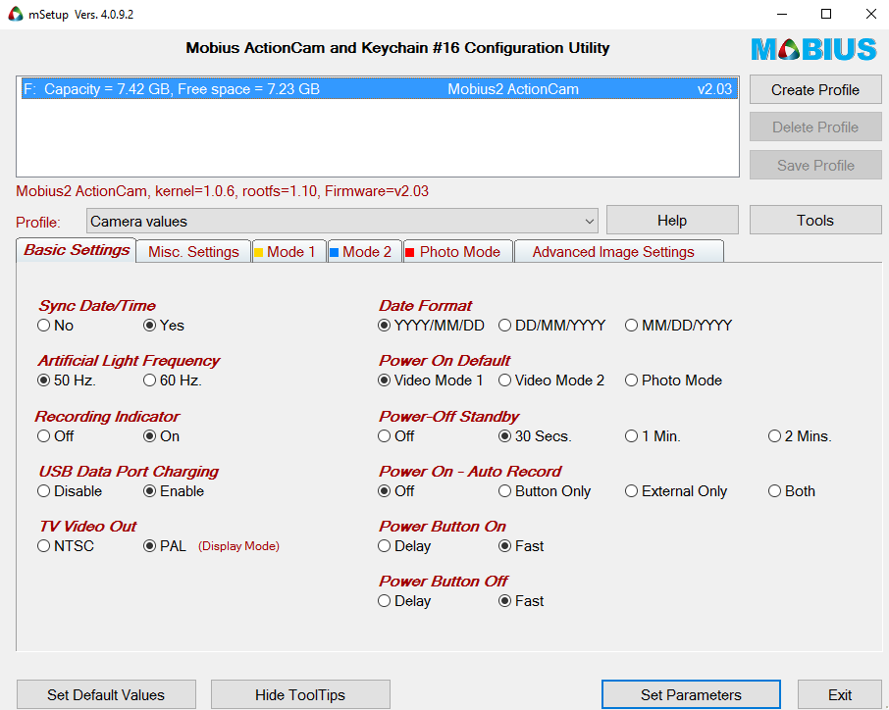This screenshot has width=889, height=710.
Task: Set Power-Off Standby to Off
Action: [x=396, y=436]
